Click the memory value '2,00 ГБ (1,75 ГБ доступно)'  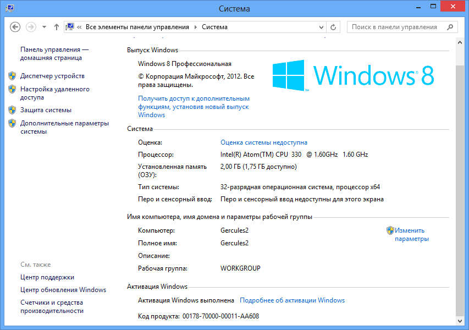[258, 167]
